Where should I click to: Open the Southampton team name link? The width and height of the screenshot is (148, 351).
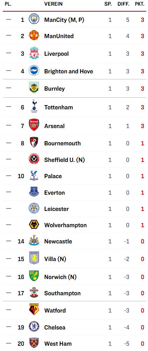click(62, 293)
